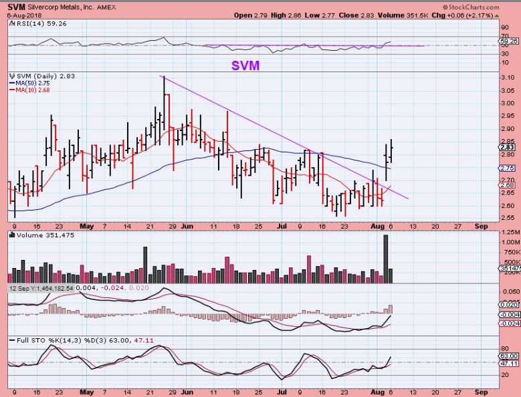Click the MACD values '0.004, -0.024, 0.020'
The height and width of the screenshot is (397, 521).
click(112, 288)
